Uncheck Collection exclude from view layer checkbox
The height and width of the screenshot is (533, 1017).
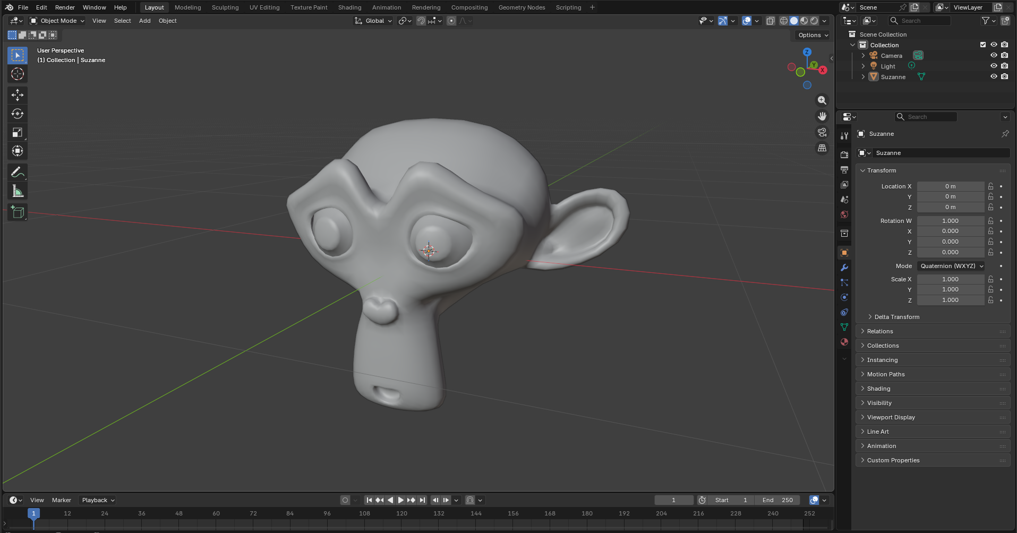[x=983, y=45]
